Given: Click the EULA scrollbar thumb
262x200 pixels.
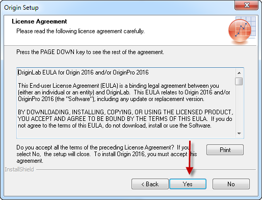Looking at the screenshot, I should coord(239,81).
